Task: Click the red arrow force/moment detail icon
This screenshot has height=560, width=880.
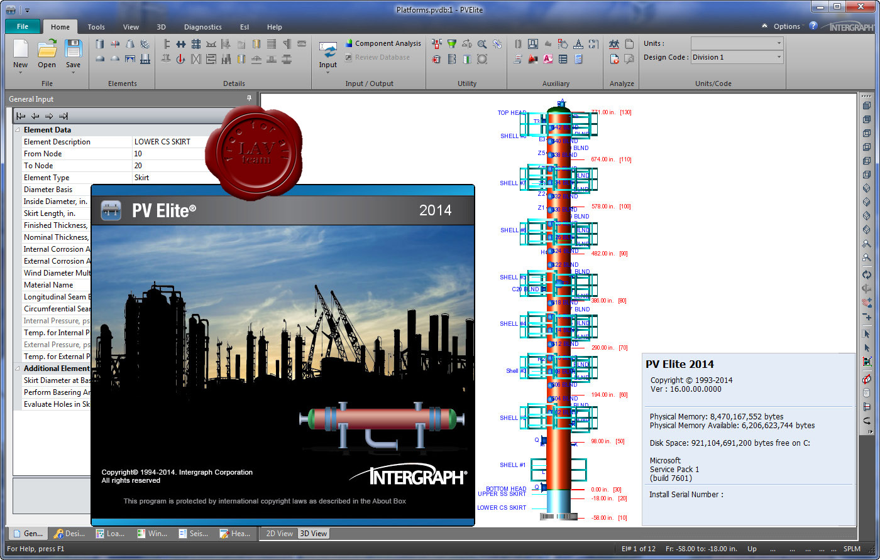Action: pyautogui.click(x=180, y=59)
